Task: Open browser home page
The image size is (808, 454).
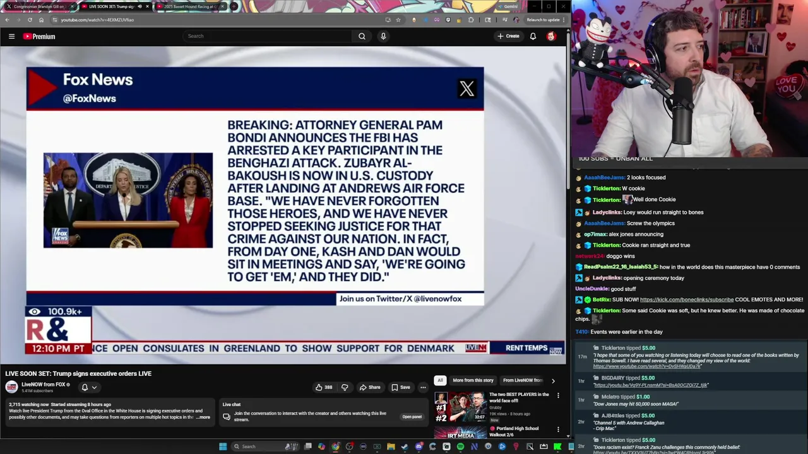Action: (41, 20)
